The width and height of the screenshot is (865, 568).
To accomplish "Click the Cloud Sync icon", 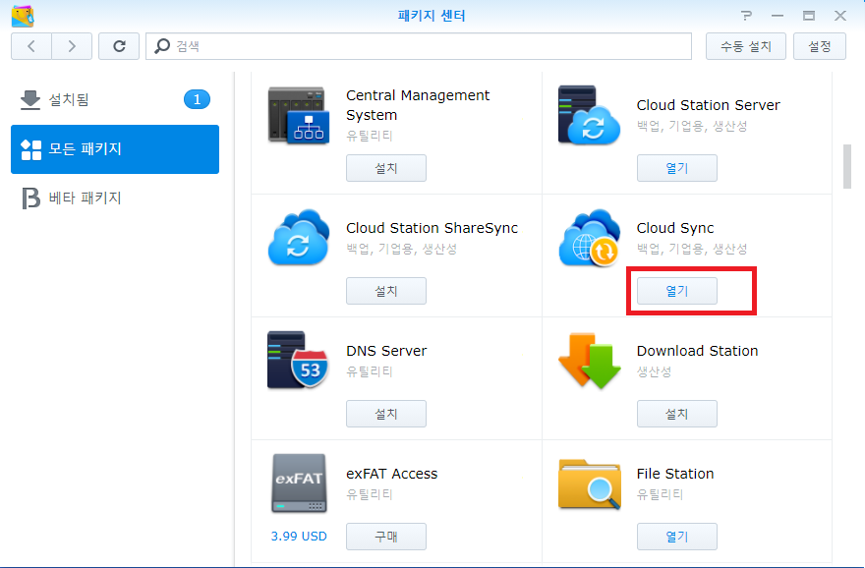I will tap(589, 238).
